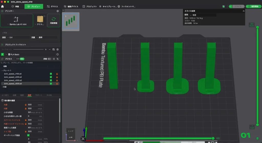
Task: Click the collapse sidebar arrows icon above plate thumbnail
Action: pos(63,10)
